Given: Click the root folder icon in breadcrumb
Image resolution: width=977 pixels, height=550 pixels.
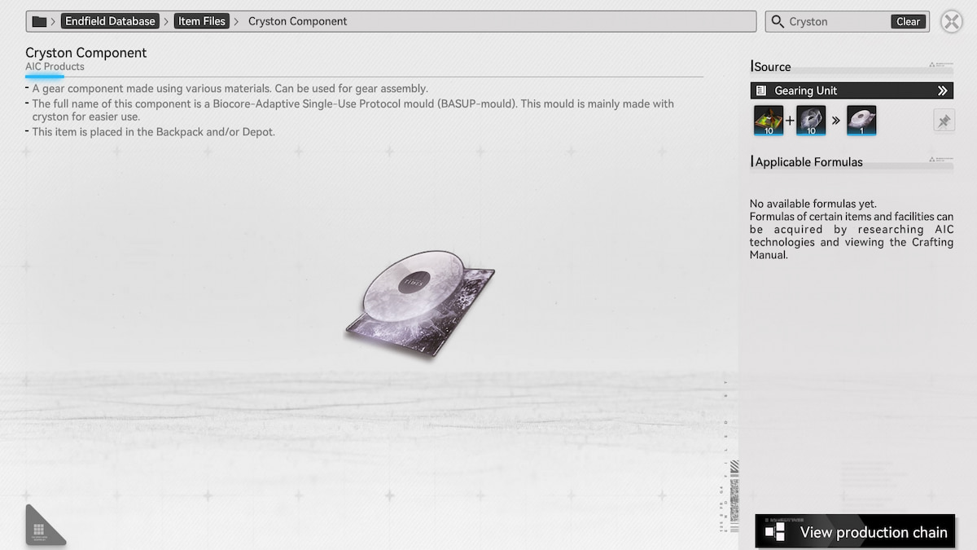Looking at the screenshot, I should tap(39, 21).
